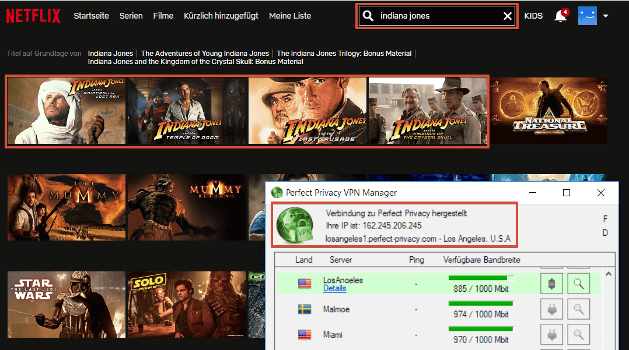
Task: Click the Ping column header
Action: 417,260
